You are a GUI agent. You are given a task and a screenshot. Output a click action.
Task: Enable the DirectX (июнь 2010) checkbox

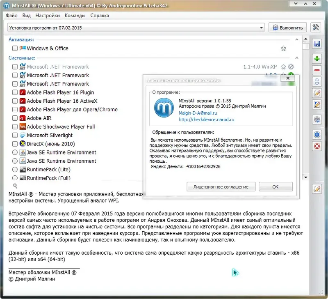[14, 144]
